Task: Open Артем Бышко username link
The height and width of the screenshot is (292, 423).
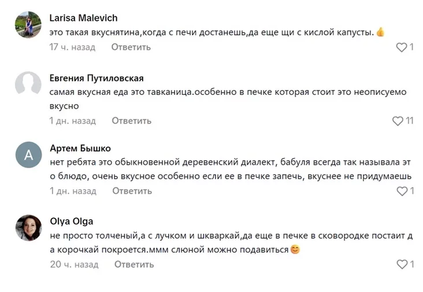Action: coord(80,148)
